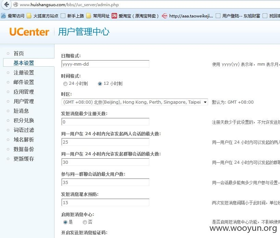Open 用户管理 in sidebar
The height and width of the screenshot is (238, 280).
[24, 101]
